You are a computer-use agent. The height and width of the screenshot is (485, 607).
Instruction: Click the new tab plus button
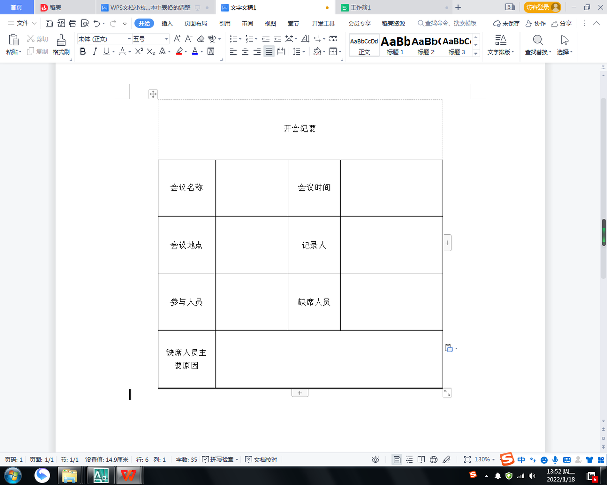pos(458,7)
